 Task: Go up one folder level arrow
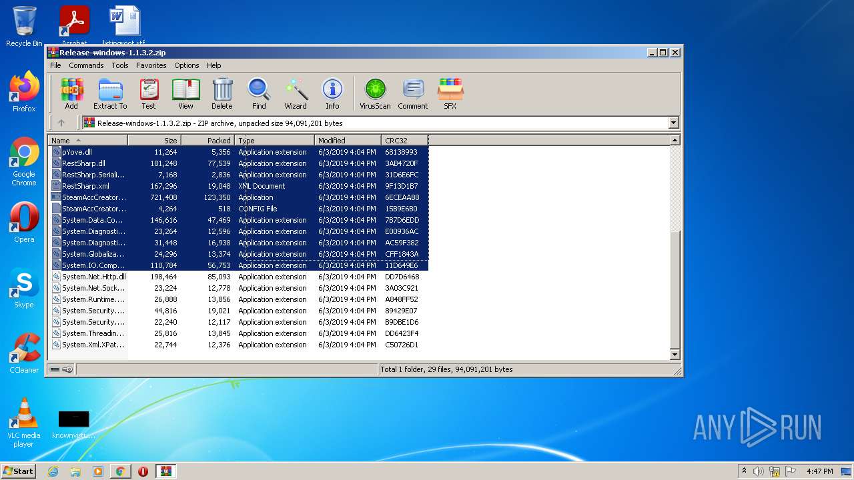[61, 123]
